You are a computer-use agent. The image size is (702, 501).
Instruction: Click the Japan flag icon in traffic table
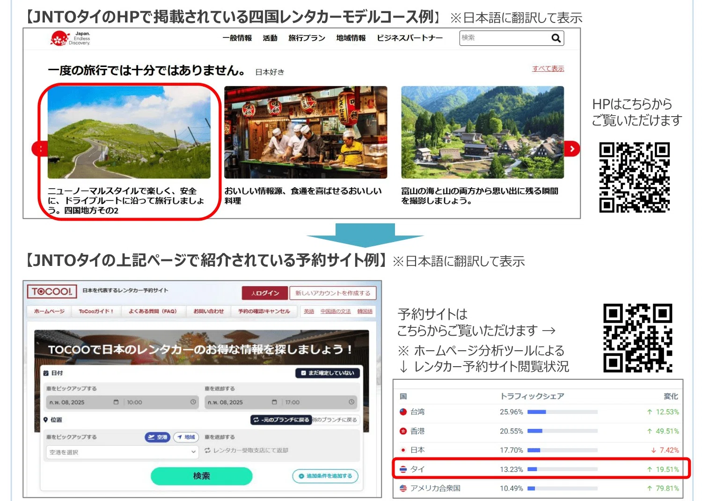pyautogui.click(x=403, y=450)
